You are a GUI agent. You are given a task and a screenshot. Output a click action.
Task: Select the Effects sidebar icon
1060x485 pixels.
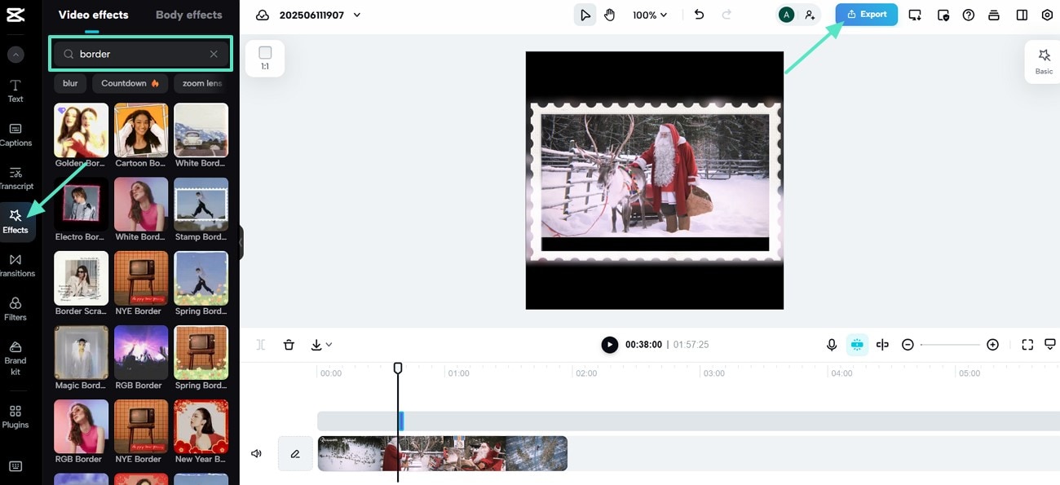[x=15, y=221]
